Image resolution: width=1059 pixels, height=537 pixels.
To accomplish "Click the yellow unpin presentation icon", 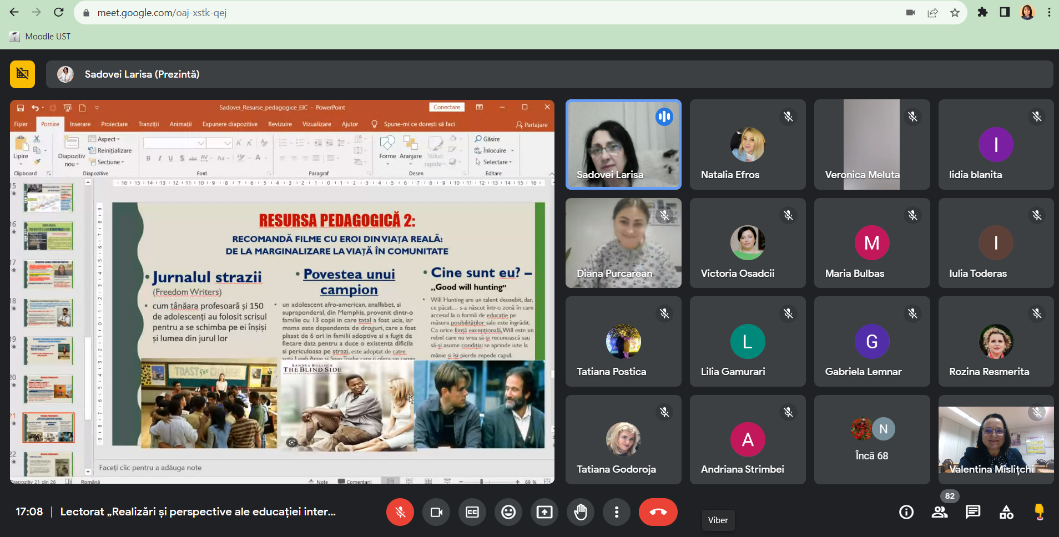I will click(x=22, y=74).
